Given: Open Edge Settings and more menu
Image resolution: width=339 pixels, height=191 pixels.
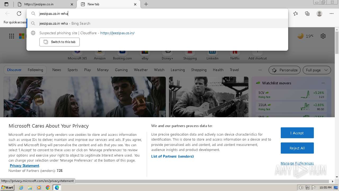Looking at the screenshot, I should click(x=332, y=14).
